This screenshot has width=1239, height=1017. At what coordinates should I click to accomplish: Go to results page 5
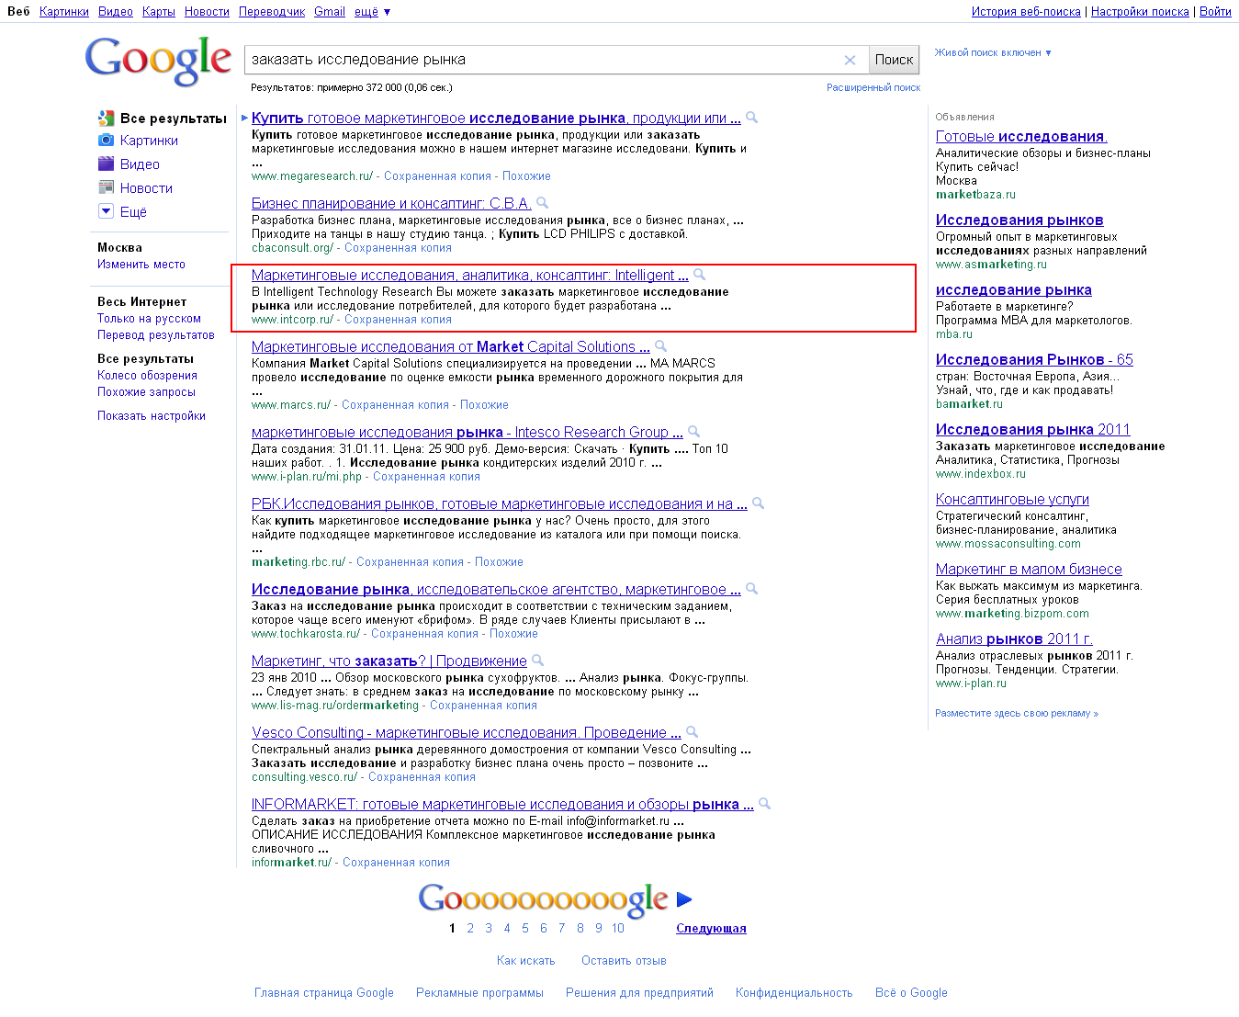[525, 929]
